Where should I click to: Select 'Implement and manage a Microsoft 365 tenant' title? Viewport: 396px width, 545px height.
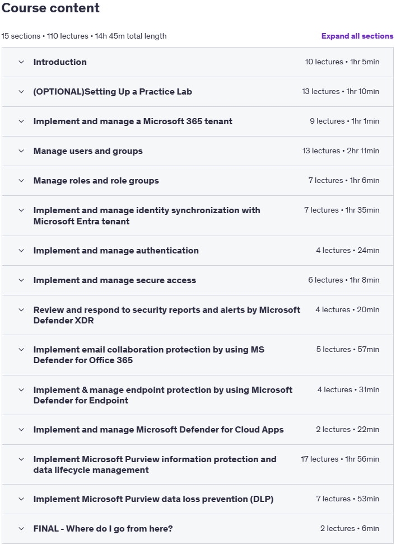click(133, 121)
